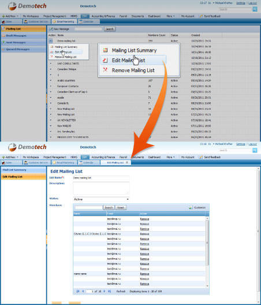Click the Search button above the members grid

click(x=109, y=207)
